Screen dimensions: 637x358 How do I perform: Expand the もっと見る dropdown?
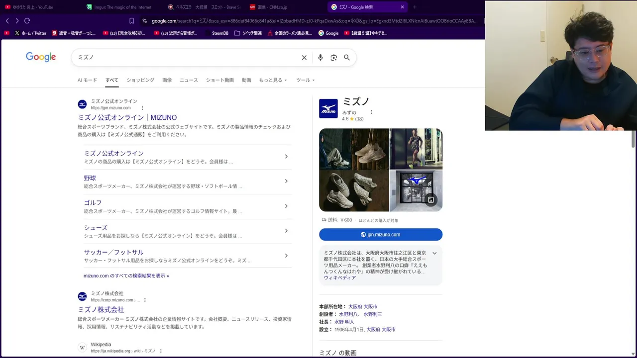tap(273, 80)
